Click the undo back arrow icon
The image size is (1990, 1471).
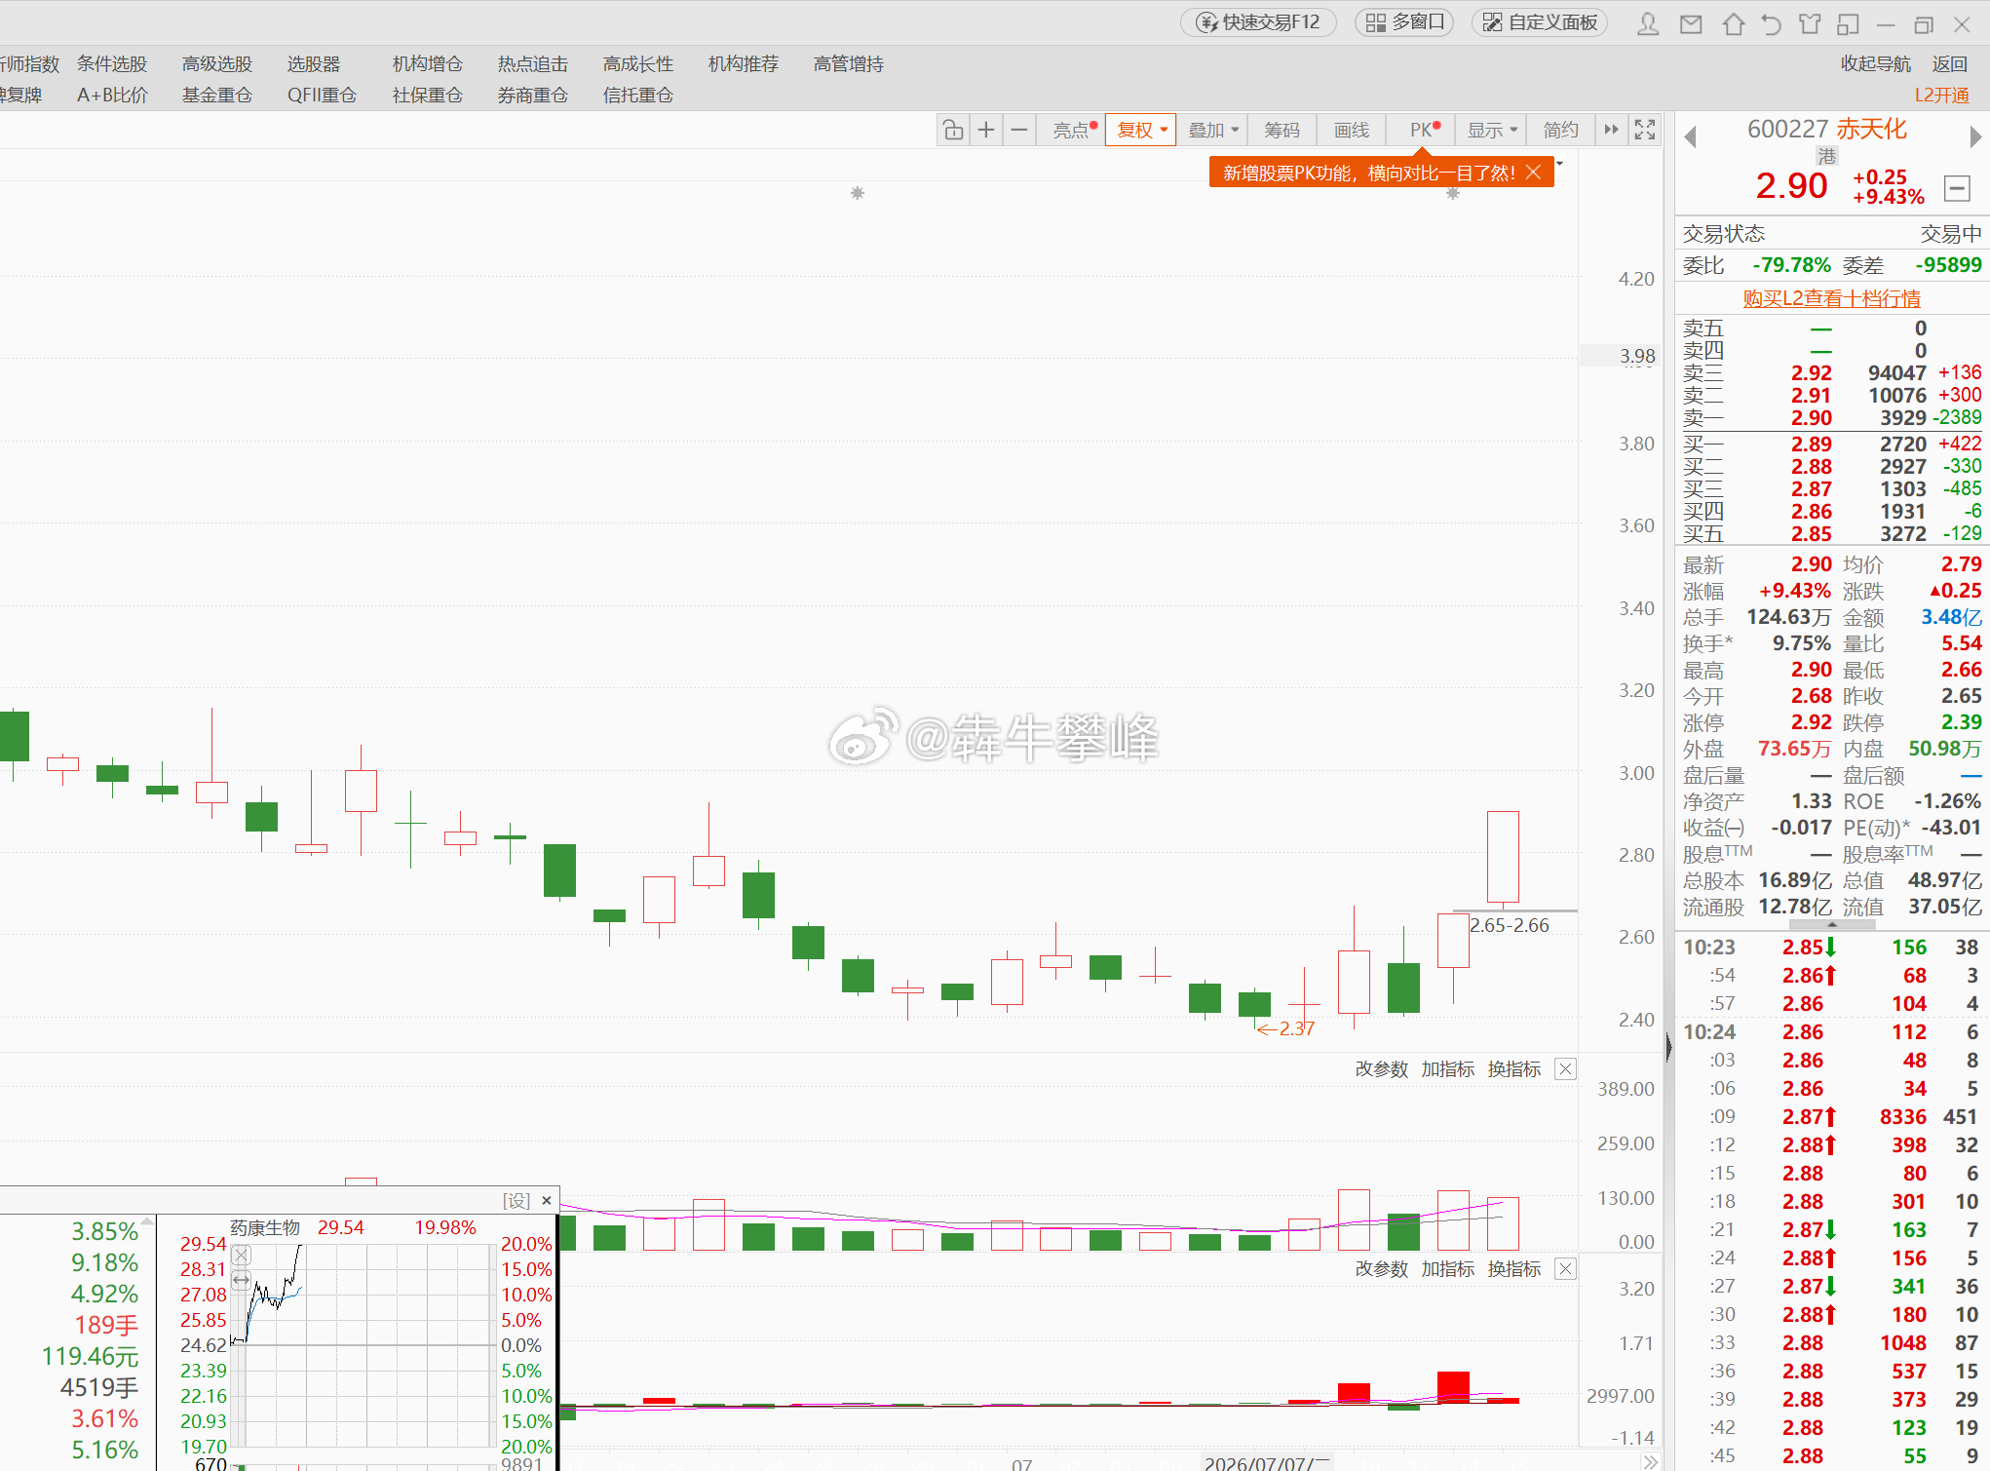coord(1771,23)
